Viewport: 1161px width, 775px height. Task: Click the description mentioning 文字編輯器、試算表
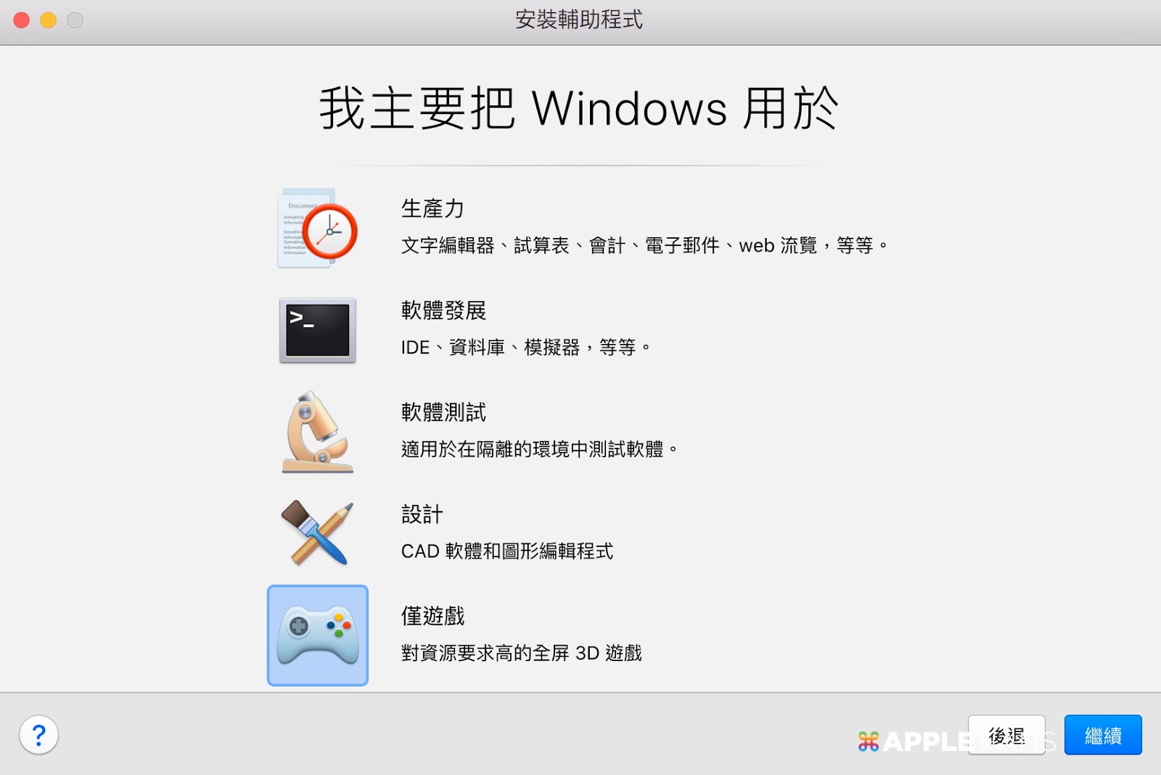tap(644, 245)
